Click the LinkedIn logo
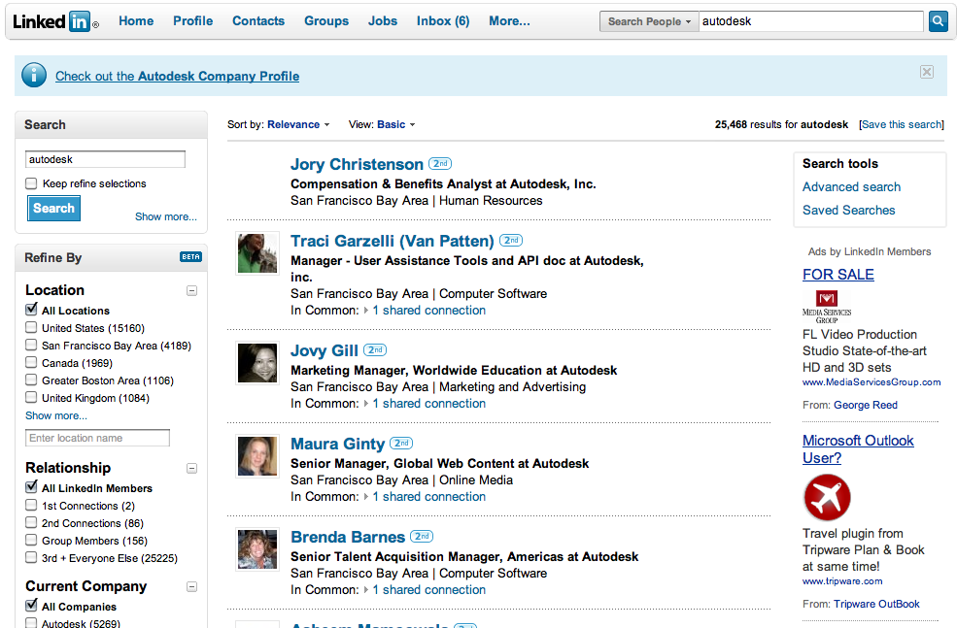Image resolution: width=957 pixels, height=628 pixels. pos(54,21)
